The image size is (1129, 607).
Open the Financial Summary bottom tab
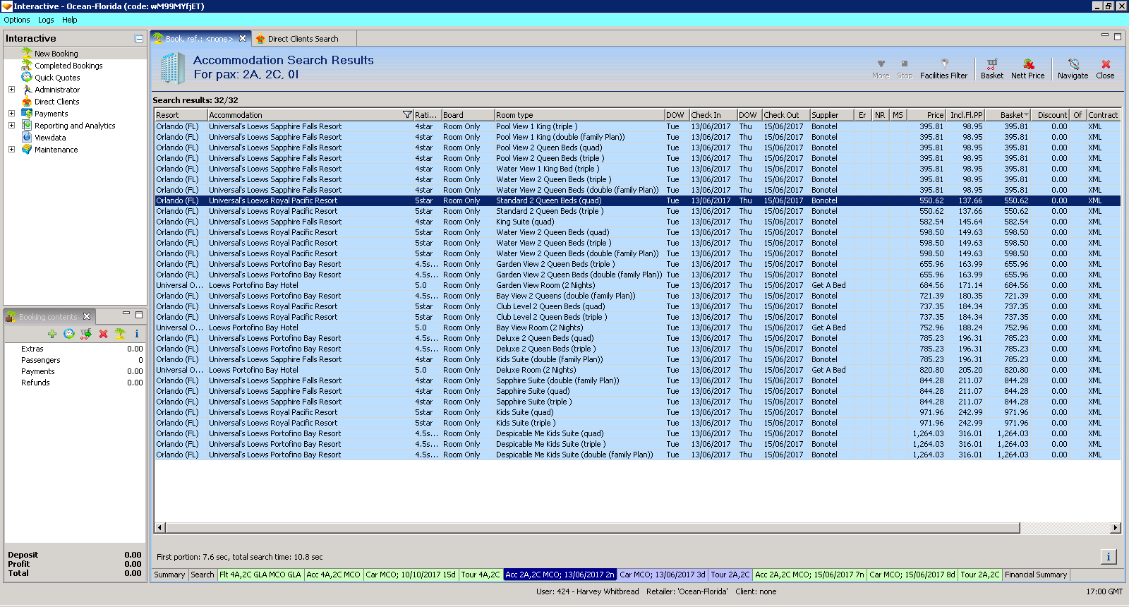pos(1035,575)
